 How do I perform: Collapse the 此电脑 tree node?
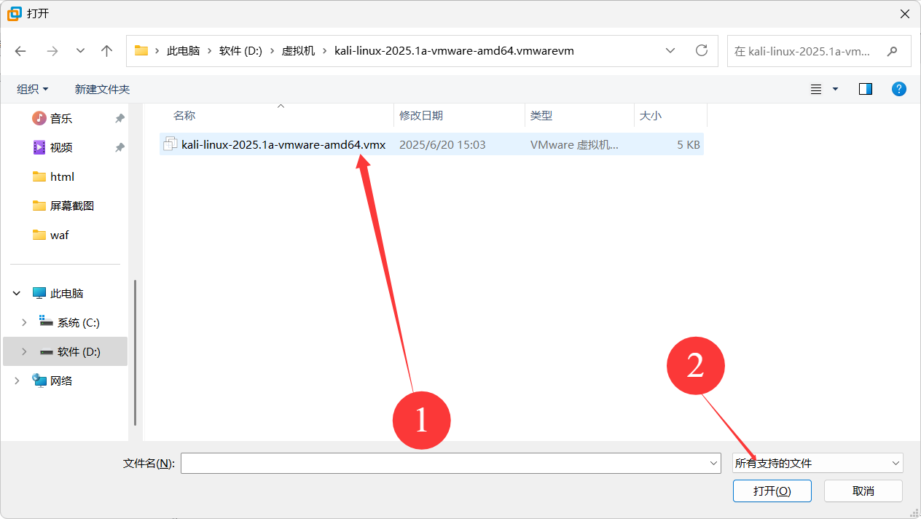pos(16,293)
